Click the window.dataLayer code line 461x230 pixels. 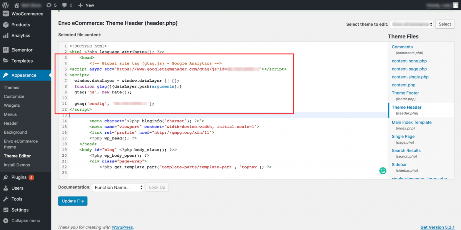click(127, 81)
